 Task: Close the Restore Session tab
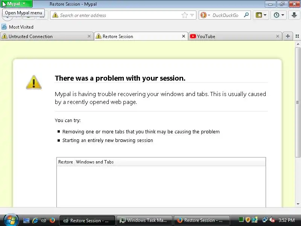tap(184, 36)
